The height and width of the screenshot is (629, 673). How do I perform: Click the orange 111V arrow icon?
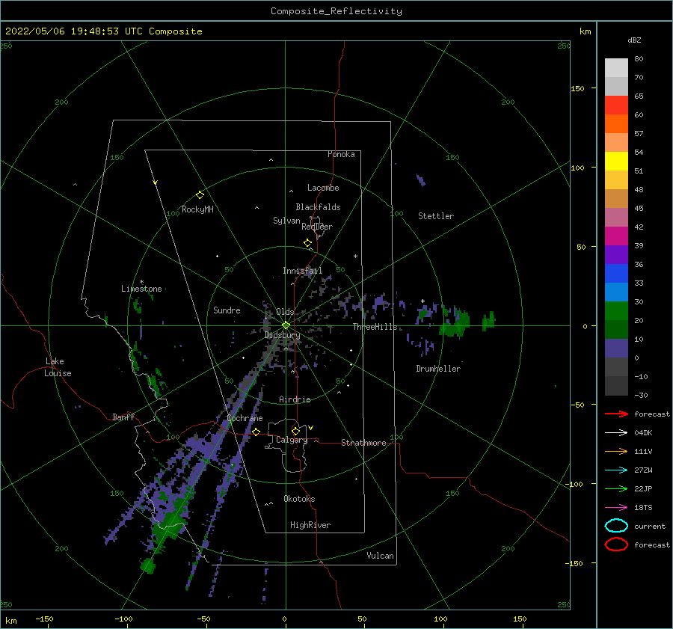tap(616, 451)
